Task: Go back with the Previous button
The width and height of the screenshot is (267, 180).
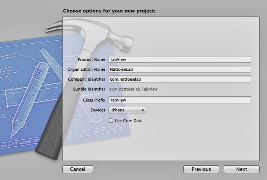Action: (x=201, y=169)
